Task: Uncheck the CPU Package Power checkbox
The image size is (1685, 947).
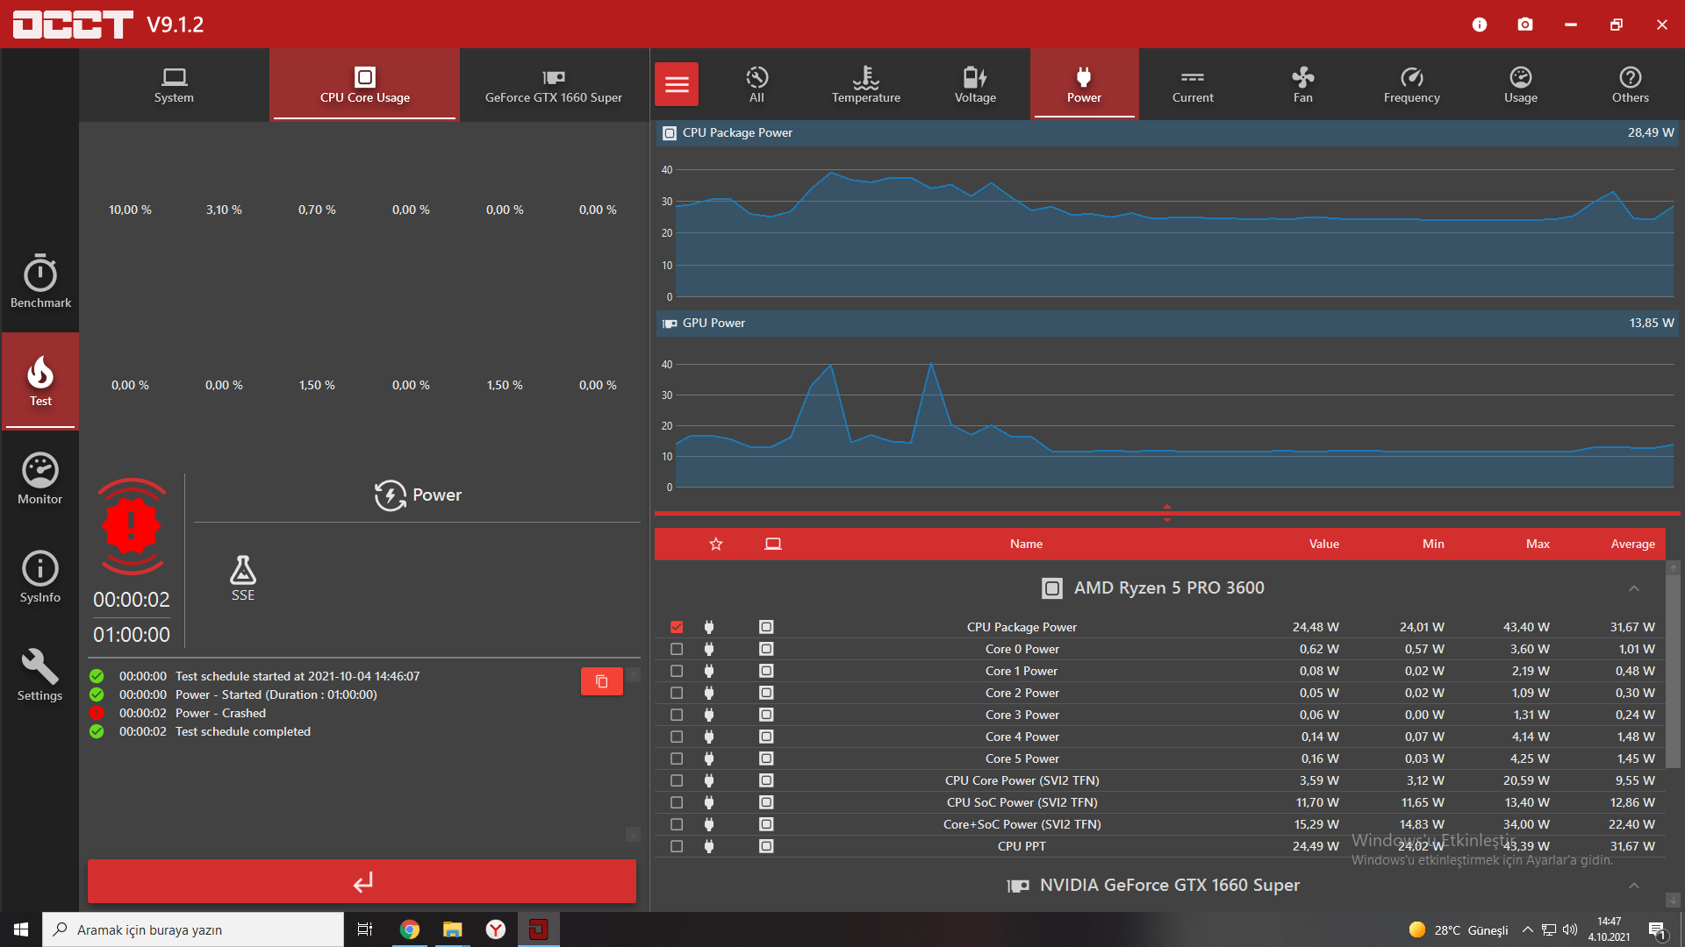Action: coord(677,627)
